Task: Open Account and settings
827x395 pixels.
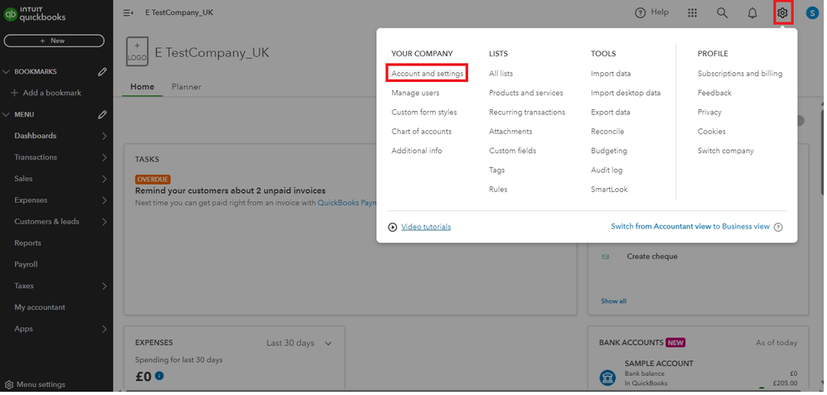Action: tap(428, 74)
